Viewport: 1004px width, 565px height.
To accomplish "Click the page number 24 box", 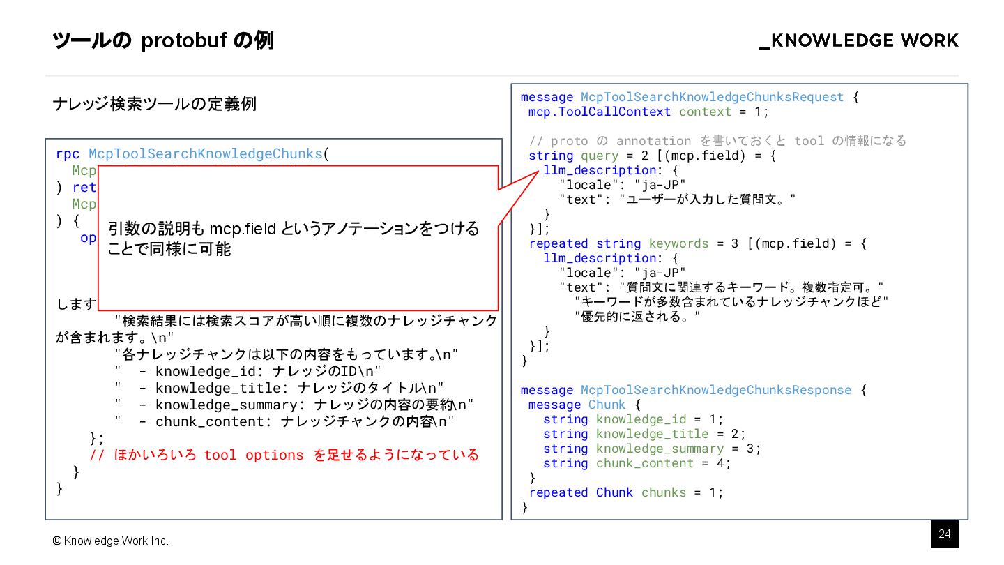I will point(945,534).
